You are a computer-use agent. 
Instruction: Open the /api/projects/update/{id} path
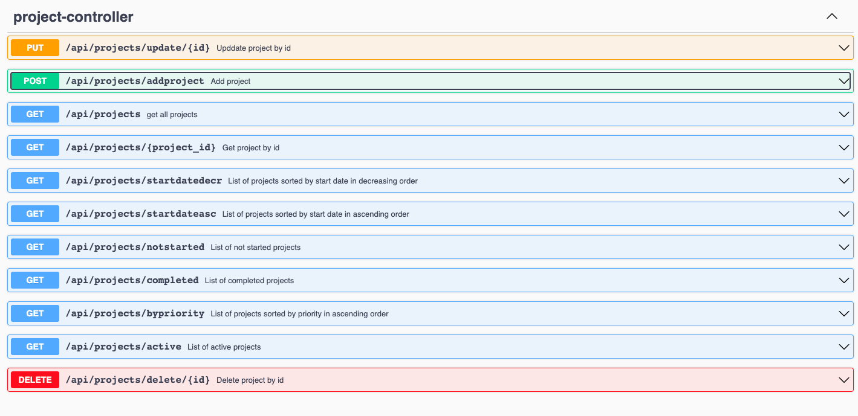pyautogui.click(x=138, y=48)
